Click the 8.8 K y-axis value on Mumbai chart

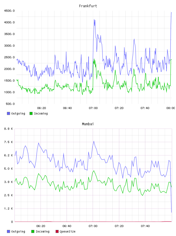(x=8, y=129)
